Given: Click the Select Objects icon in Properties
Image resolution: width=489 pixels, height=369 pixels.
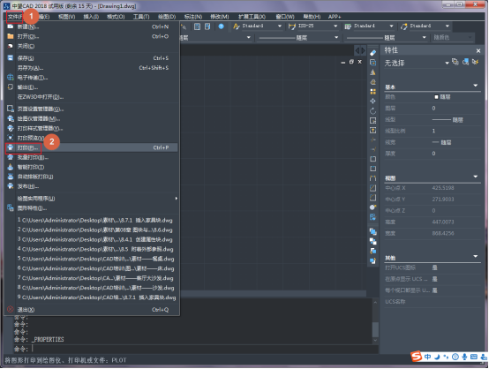Looking at the screenshot, I should (x=465, y=62).
